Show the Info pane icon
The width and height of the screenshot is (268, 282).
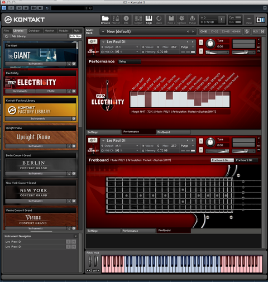click(126, 20)
